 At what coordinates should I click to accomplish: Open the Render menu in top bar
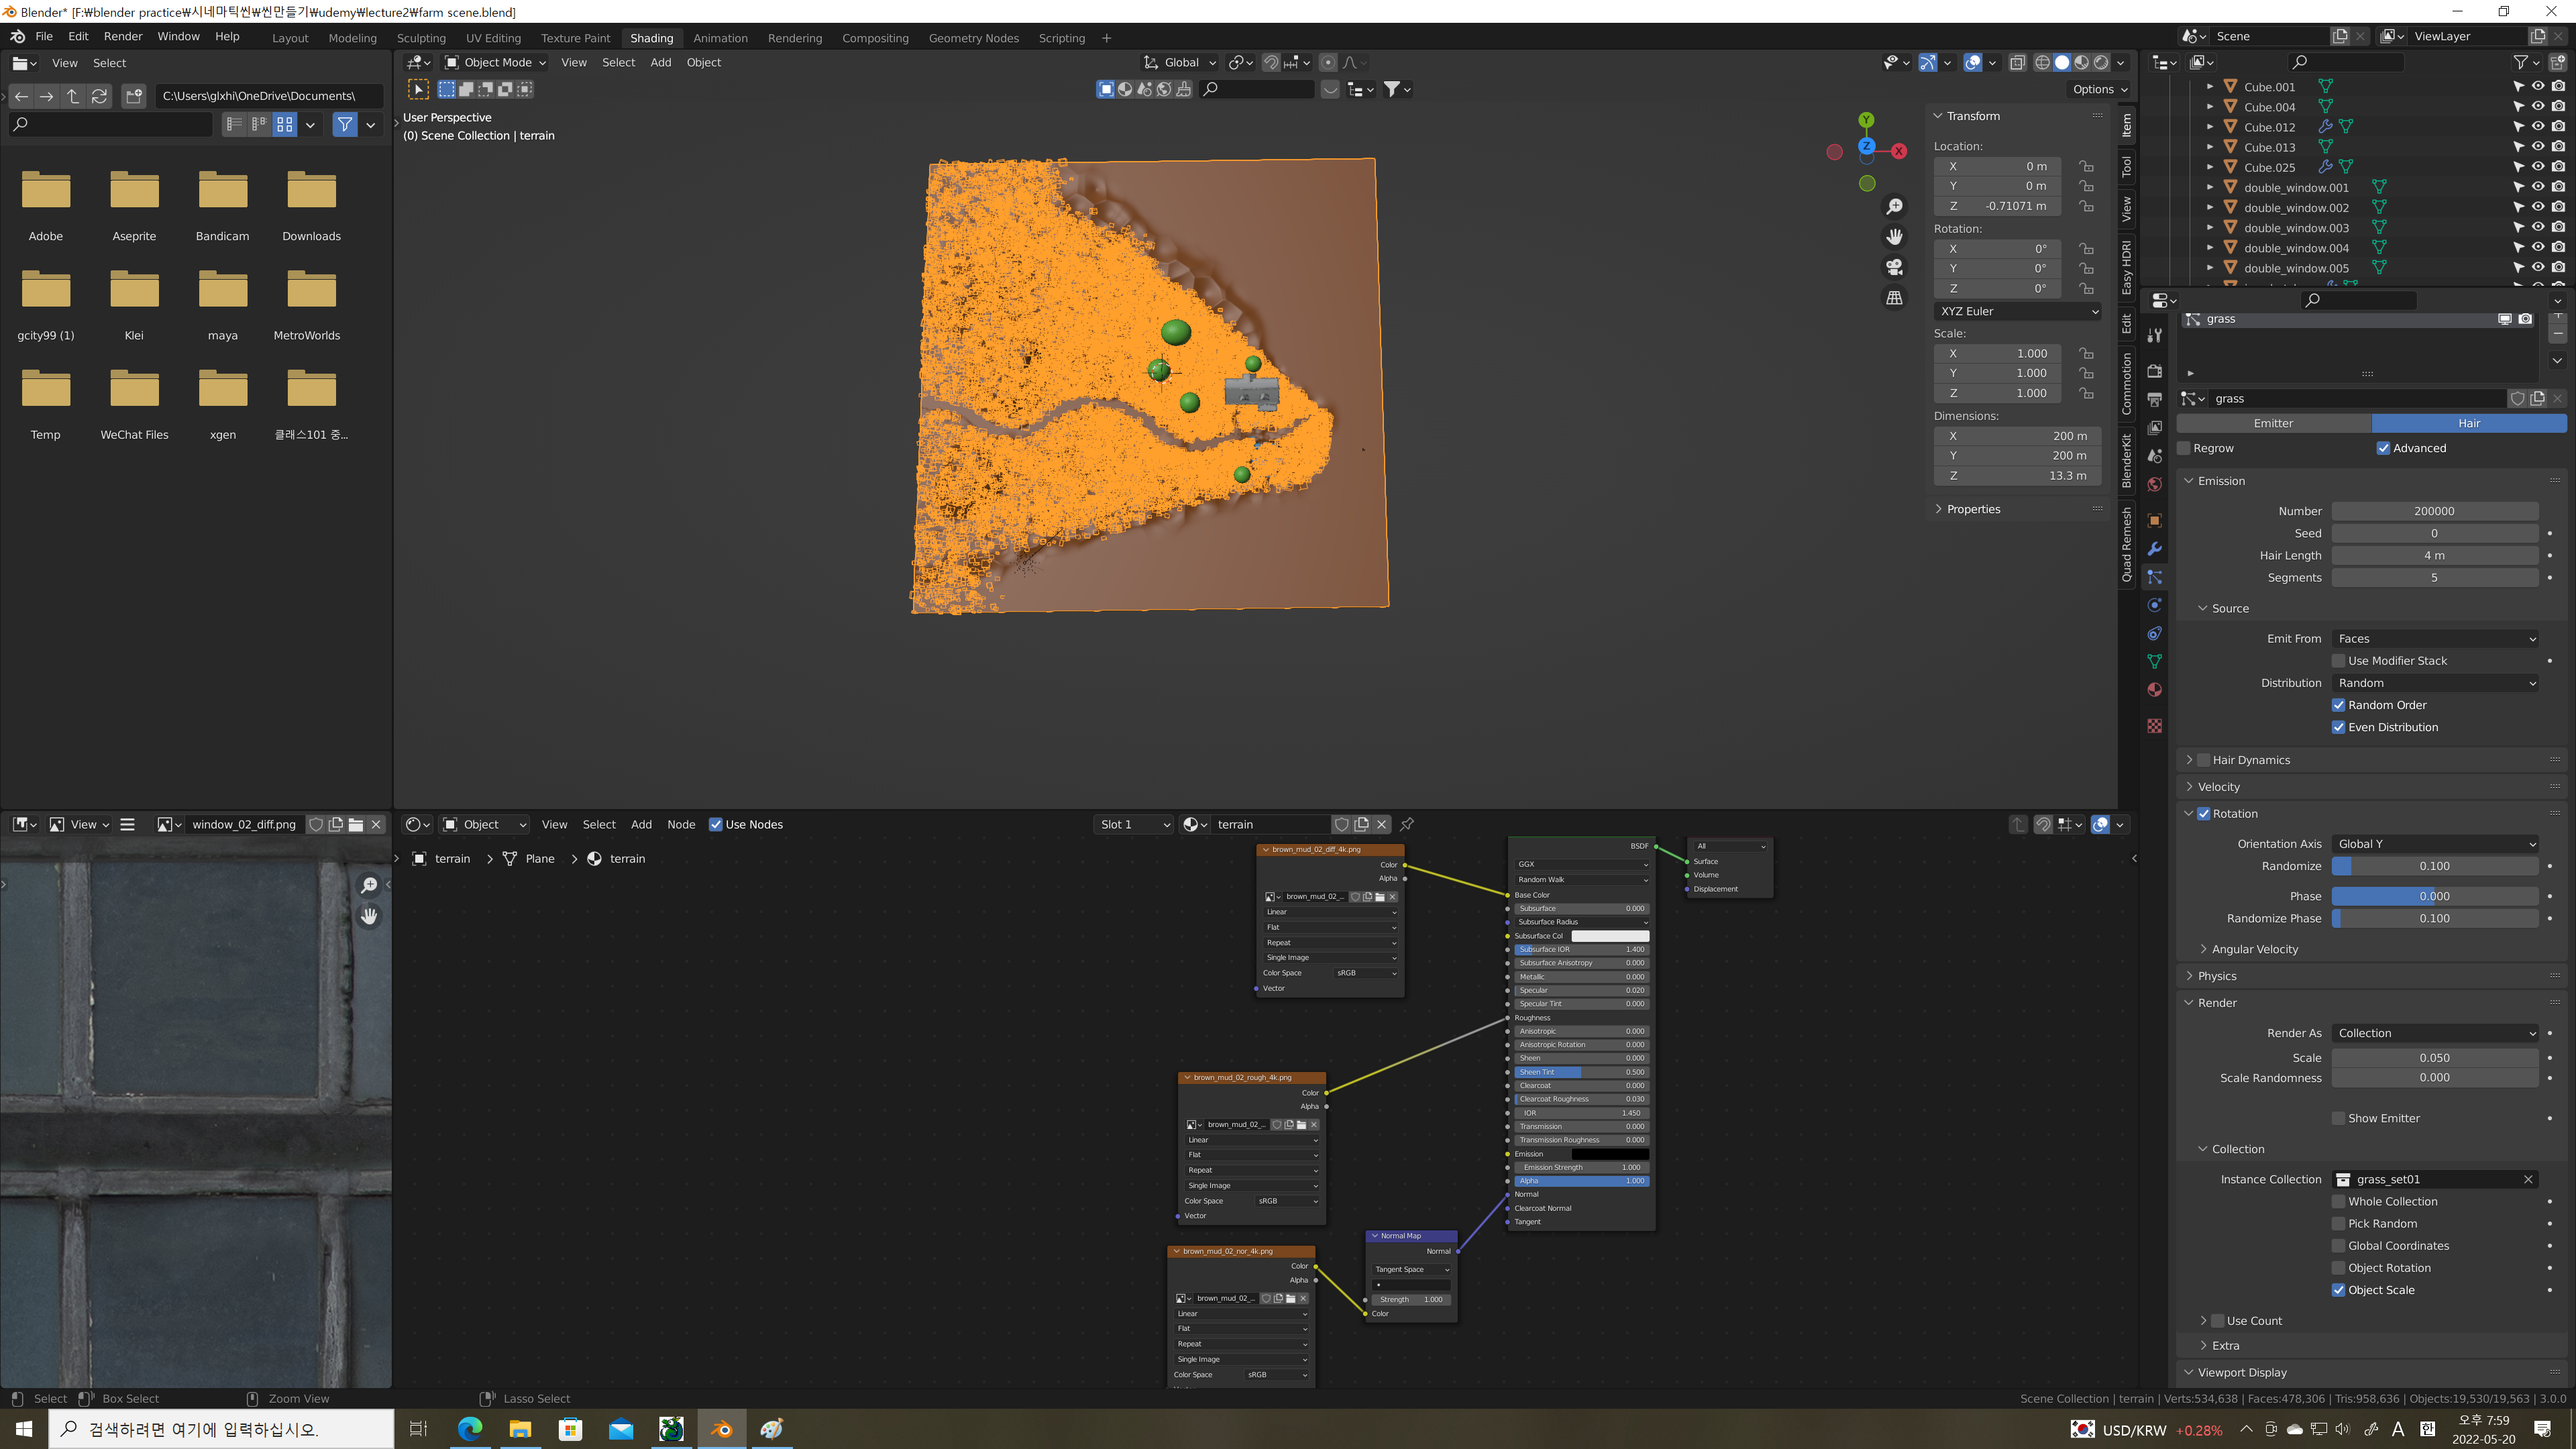[x=123, y=36]
